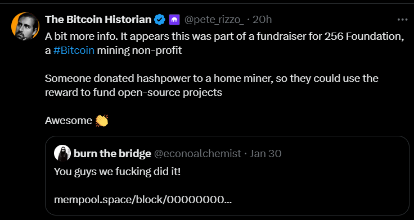Screen dimensions: 414x220
Task: Follow the #Bitcoin hashtag link
Action: (74, 51)
